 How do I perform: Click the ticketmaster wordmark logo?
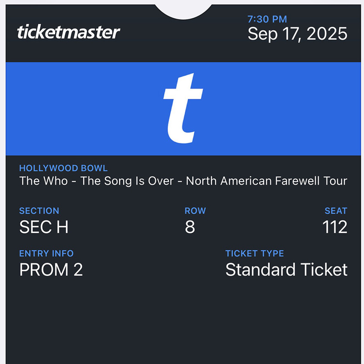(69, 32)
